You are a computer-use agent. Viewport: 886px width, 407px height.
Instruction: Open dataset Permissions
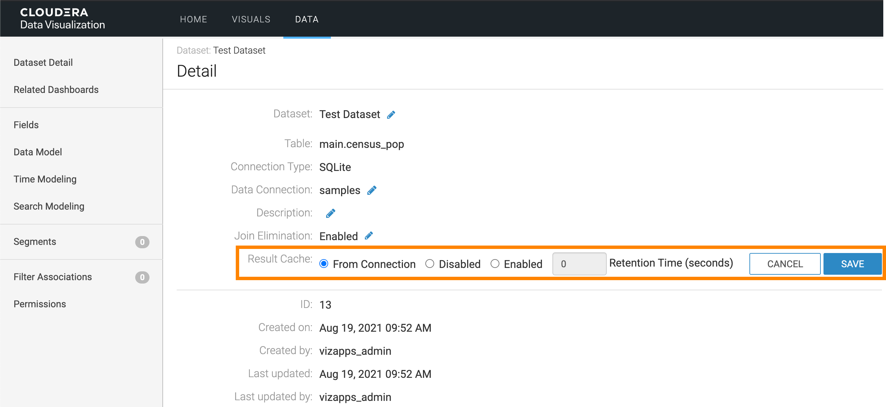[x=40, y=304]
